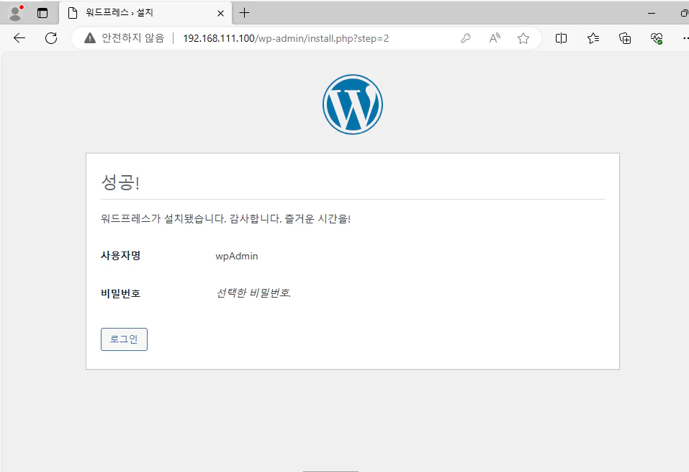Open the Collections icon
The height and width of the screenshot is (472, 689).
click(x=625, y=38)
